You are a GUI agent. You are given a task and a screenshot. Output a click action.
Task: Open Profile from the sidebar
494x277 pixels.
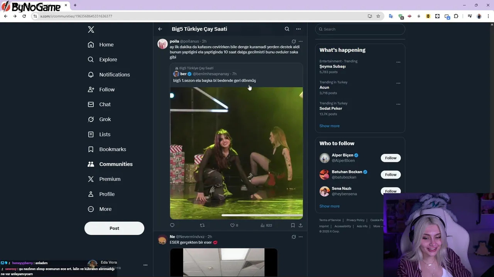click(x=101, y=194)
